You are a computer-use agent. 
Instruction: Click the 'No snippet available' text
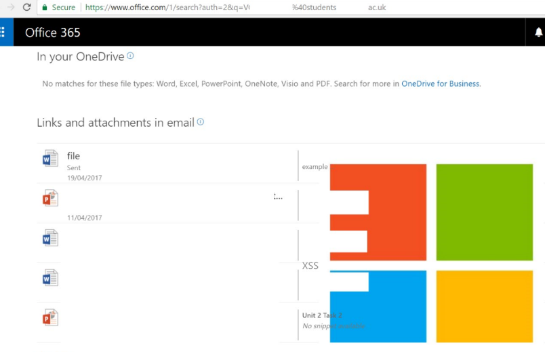334,326
